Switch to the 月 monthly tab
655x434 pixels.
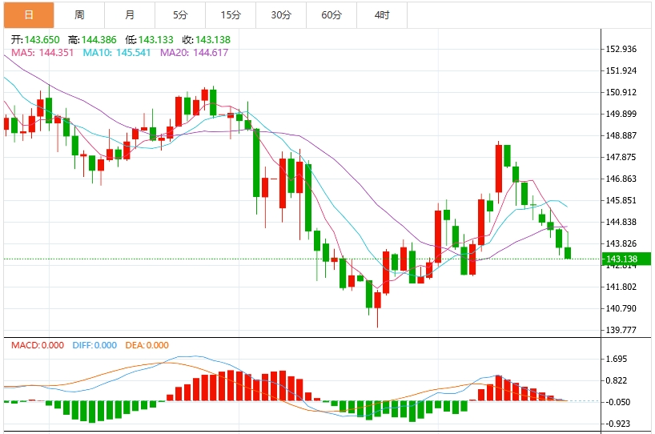pyautogui.click(x=130, y=15)
